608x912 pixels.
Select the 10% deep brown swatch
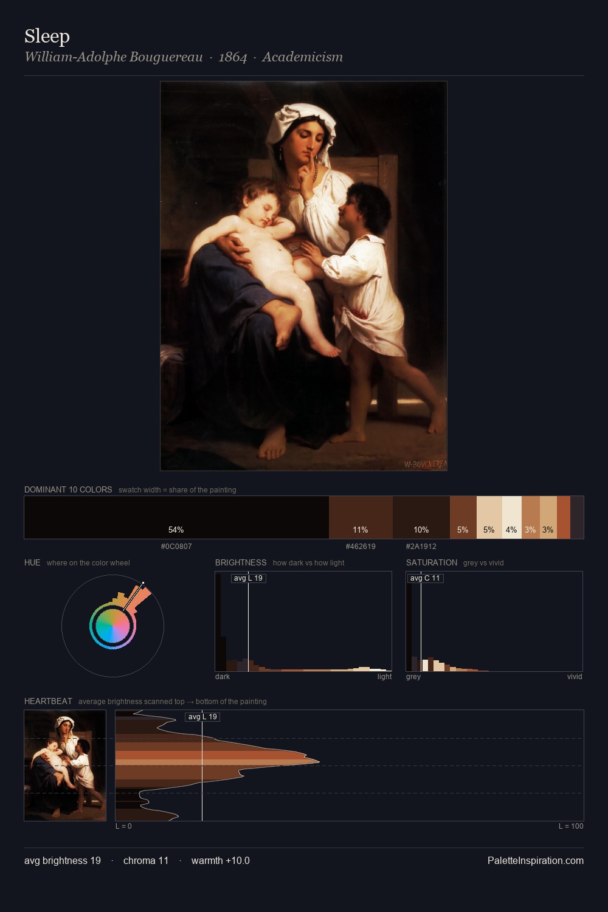click(x=421, y=517)
